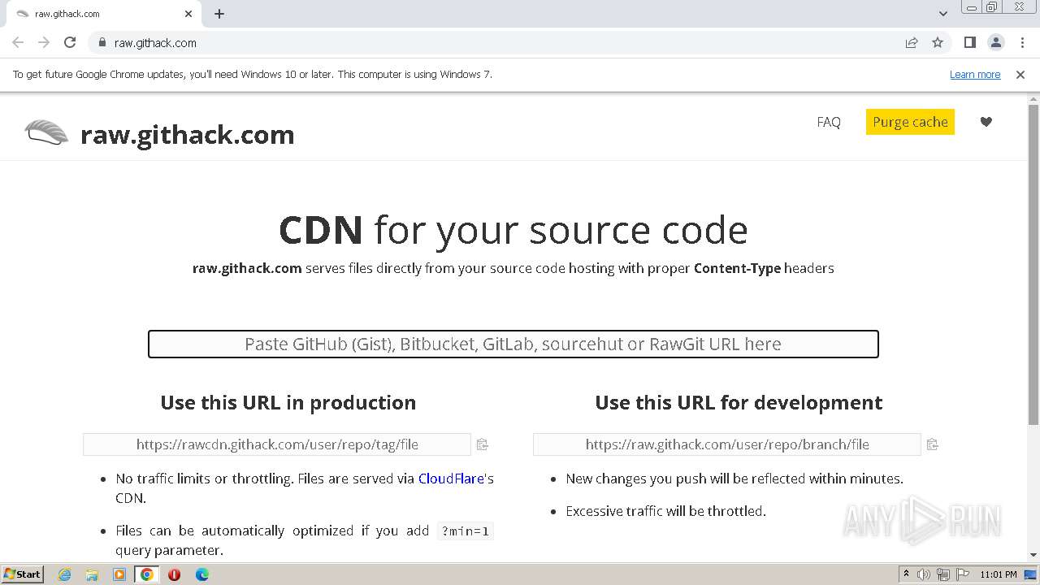Click the Use this URL for development heading

[x=739, y=402]
